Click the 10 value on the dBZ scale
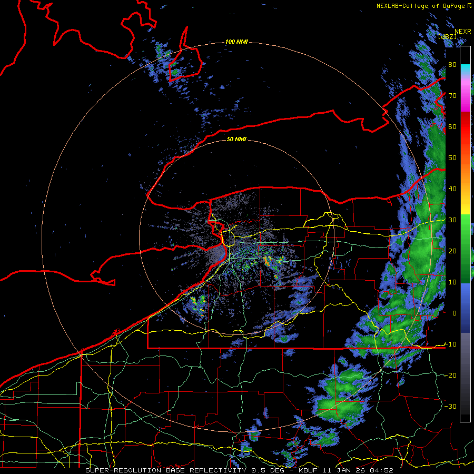The width and height of the screenshot is (474, 474). point(452,282)
